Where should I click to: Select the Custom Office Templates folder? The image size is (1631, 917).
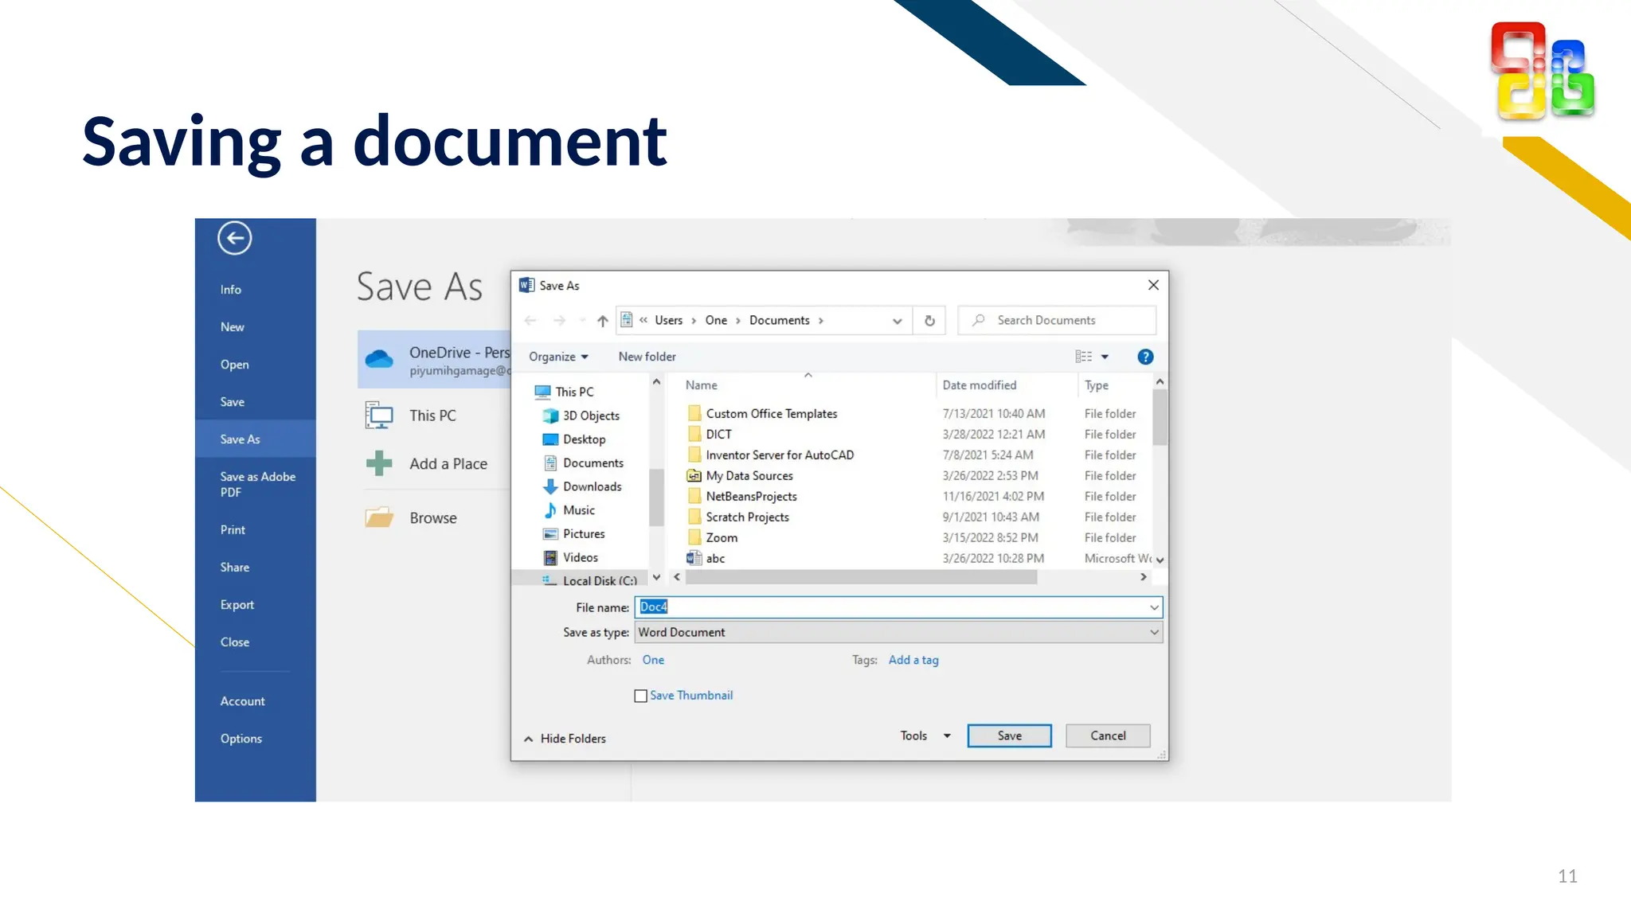pos(771,414)
